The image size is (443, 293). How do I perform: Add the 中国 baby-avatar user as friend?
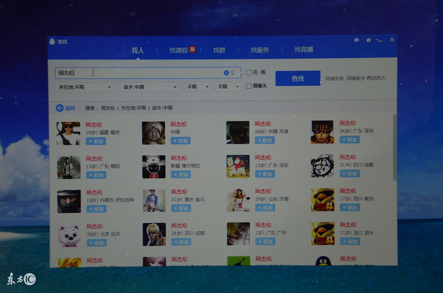(181, 141)
